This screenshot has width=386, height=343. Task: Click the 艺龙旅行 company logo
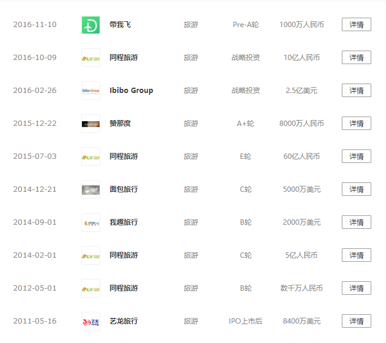[x=91, y=321]
